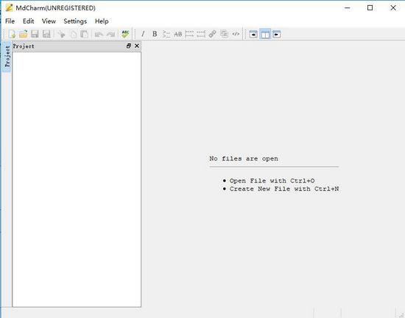Insert a link with the chain icon
Image resolution: width=405 pixels, height=318 pixels.
(213, 34)
